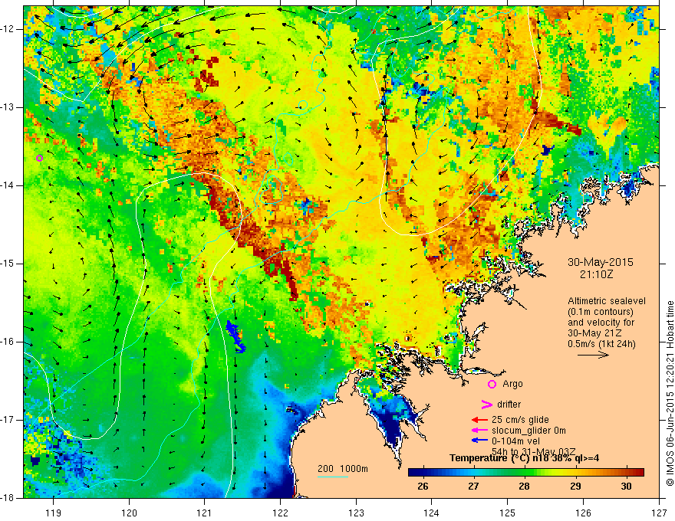Click the '25 cm/s glide' legend text
Viewport: 675px width, 521px height.
520,420
